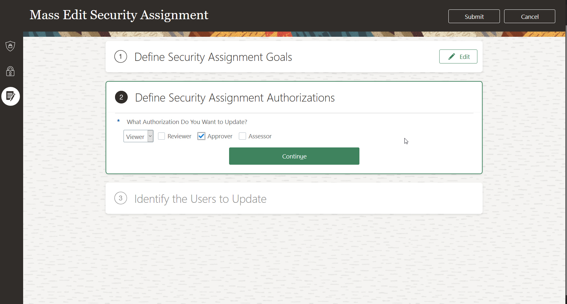Click the Mass Edit Security Assignment title
Screen dimensions: 567x304
click(119, 15)
